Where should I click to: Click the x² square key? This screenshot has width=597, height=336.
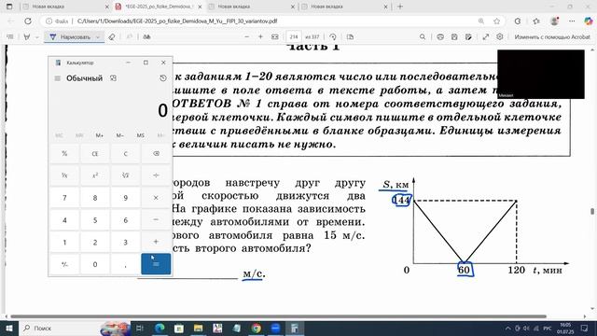click(x=95, y=175)
